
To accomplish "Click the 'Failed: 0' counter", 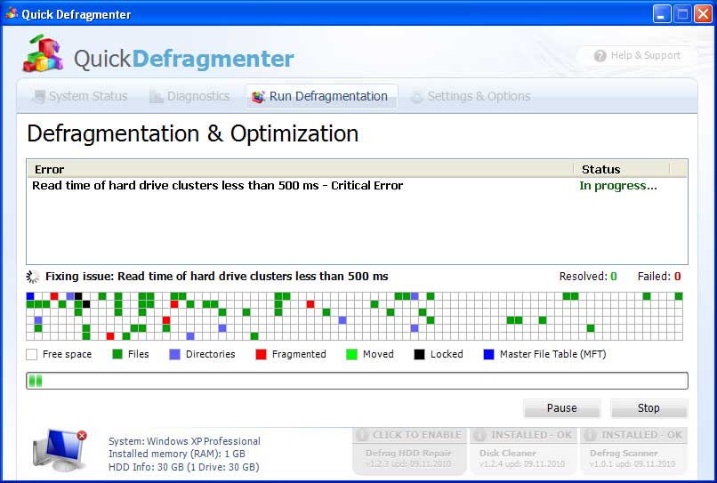I will point(659,277).
